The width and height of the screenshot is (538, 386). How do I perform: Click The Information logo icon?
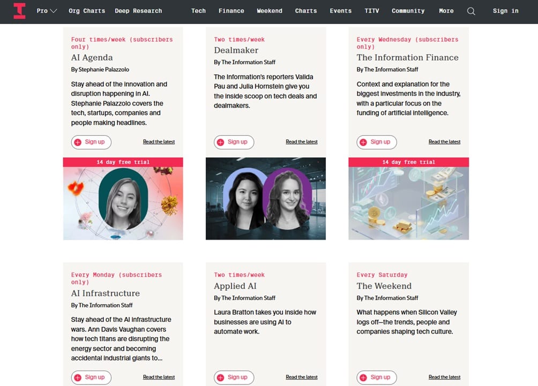[x=19, y=11]
